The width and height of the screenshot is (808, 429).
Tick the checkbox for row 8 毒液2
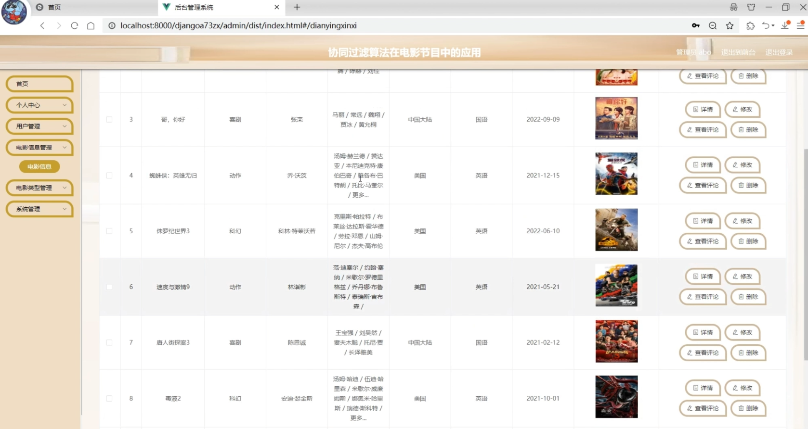pos(109,398)
